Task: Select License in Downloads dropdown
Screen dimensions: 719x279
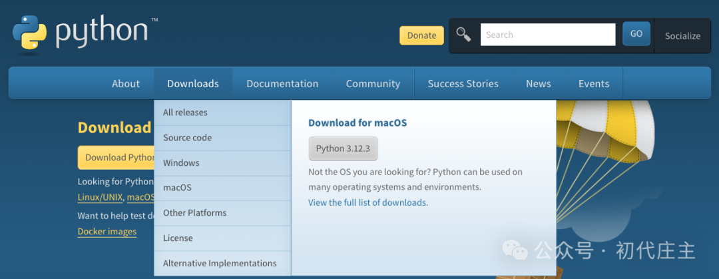Action: point(222,238)
